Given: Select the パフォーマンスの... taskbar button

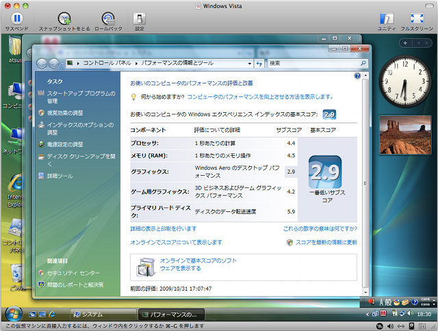Looking at the screenshot, I should (x=170, y=314).
